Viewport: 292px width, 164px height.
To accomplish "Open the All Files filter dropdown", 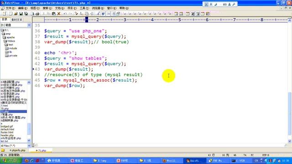I will tap(29, 146).
